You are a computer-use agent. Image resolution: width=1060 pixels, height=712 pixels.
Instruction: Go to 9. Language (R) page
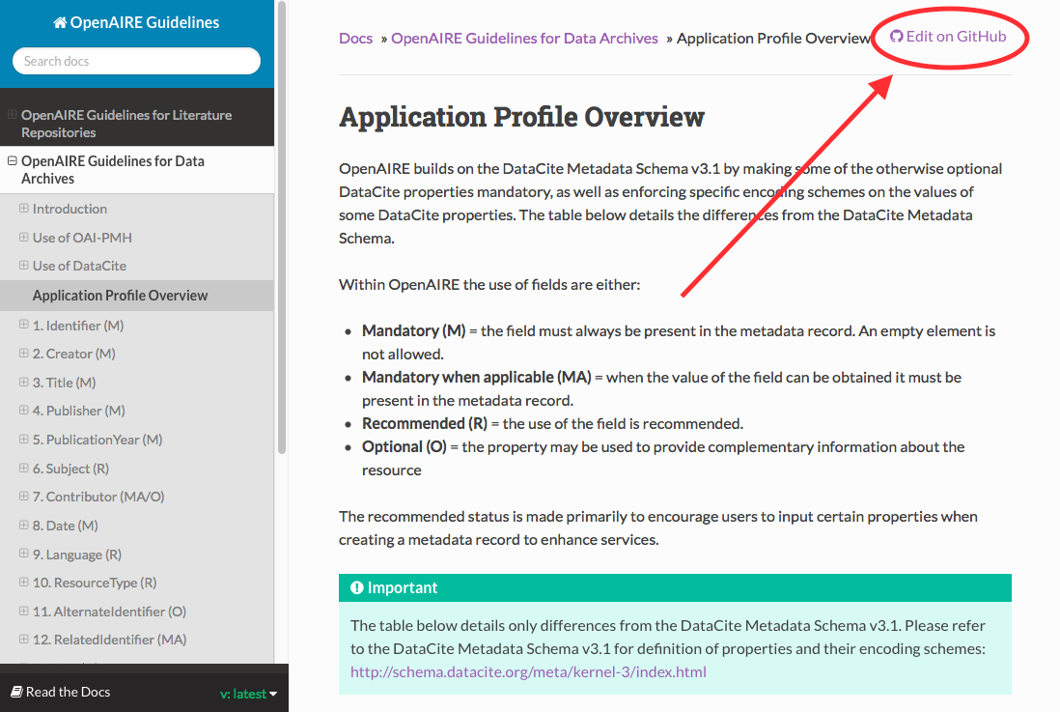pyautogui.click(x=77, y=555)
